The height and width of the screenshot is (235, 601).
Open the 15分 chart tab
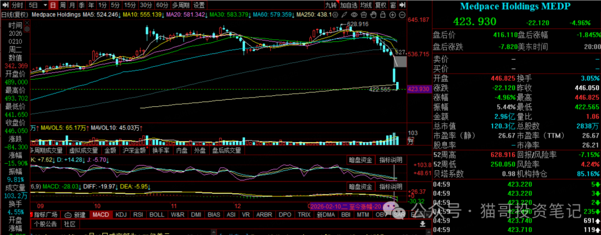tap(130, 5)
